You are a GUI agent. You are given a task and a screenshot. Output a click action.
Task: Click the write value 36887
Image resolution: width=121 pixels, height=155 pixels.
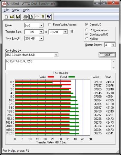(x=98, y=108)
